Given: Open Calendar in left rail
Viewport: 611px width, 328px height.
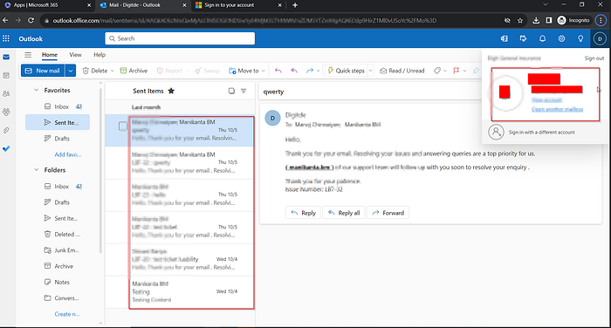Looking at the screenshot, I should pos(6,76).
